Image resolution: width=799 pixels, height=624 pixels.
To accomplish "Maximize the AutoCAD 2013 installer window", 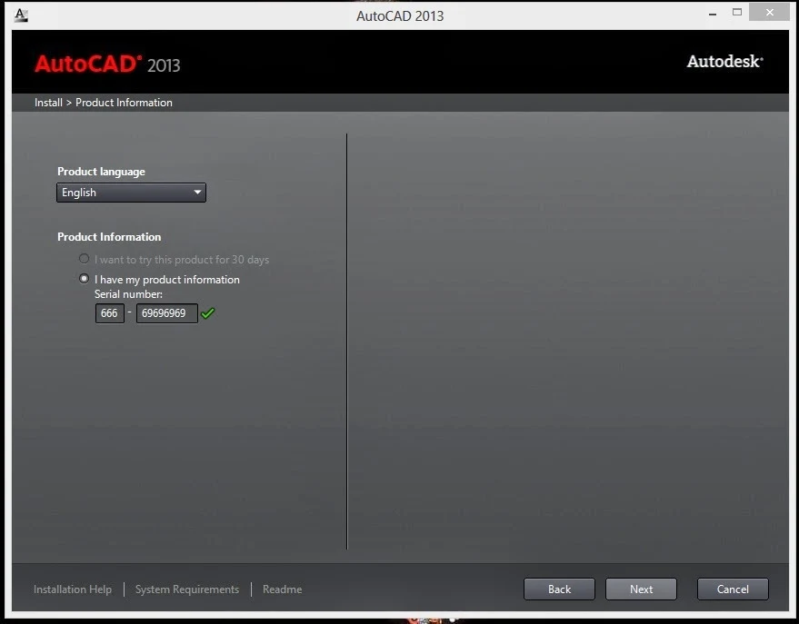I will point(737,12).
